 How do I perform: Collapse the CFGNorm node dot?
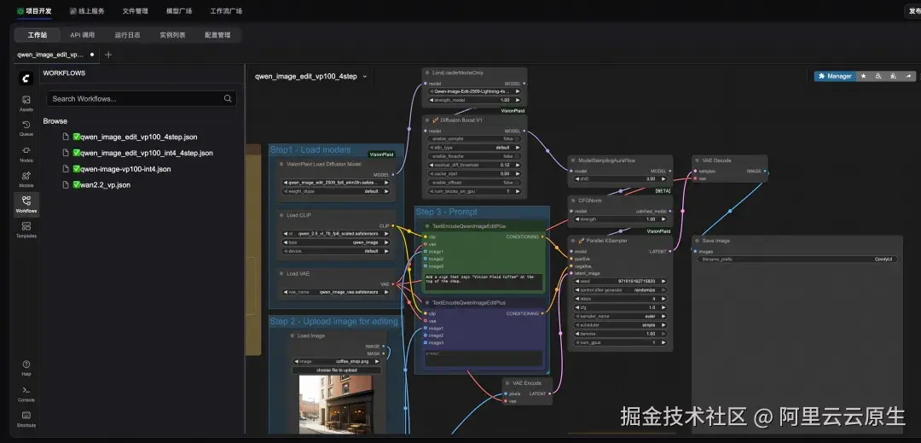pos(573,201)
